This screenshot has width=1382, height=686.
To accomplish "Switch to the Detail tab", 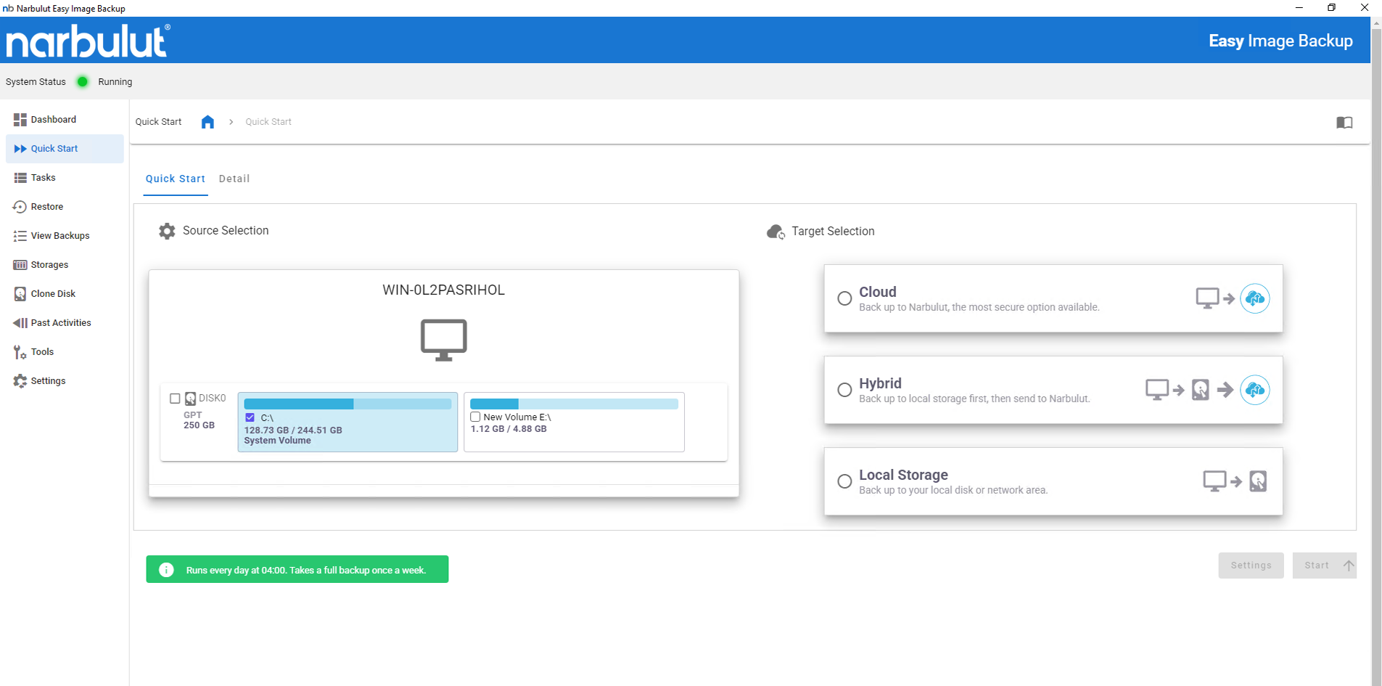I will (x=234, y=179).
